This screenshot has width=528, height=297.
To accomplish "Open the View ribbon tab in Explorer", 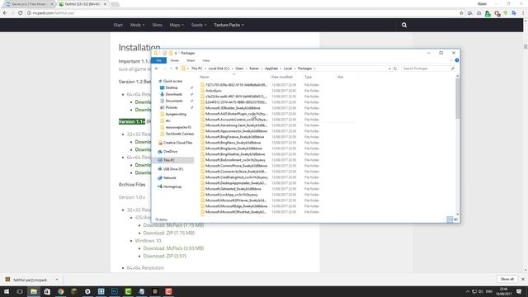I will click(206, 60).
